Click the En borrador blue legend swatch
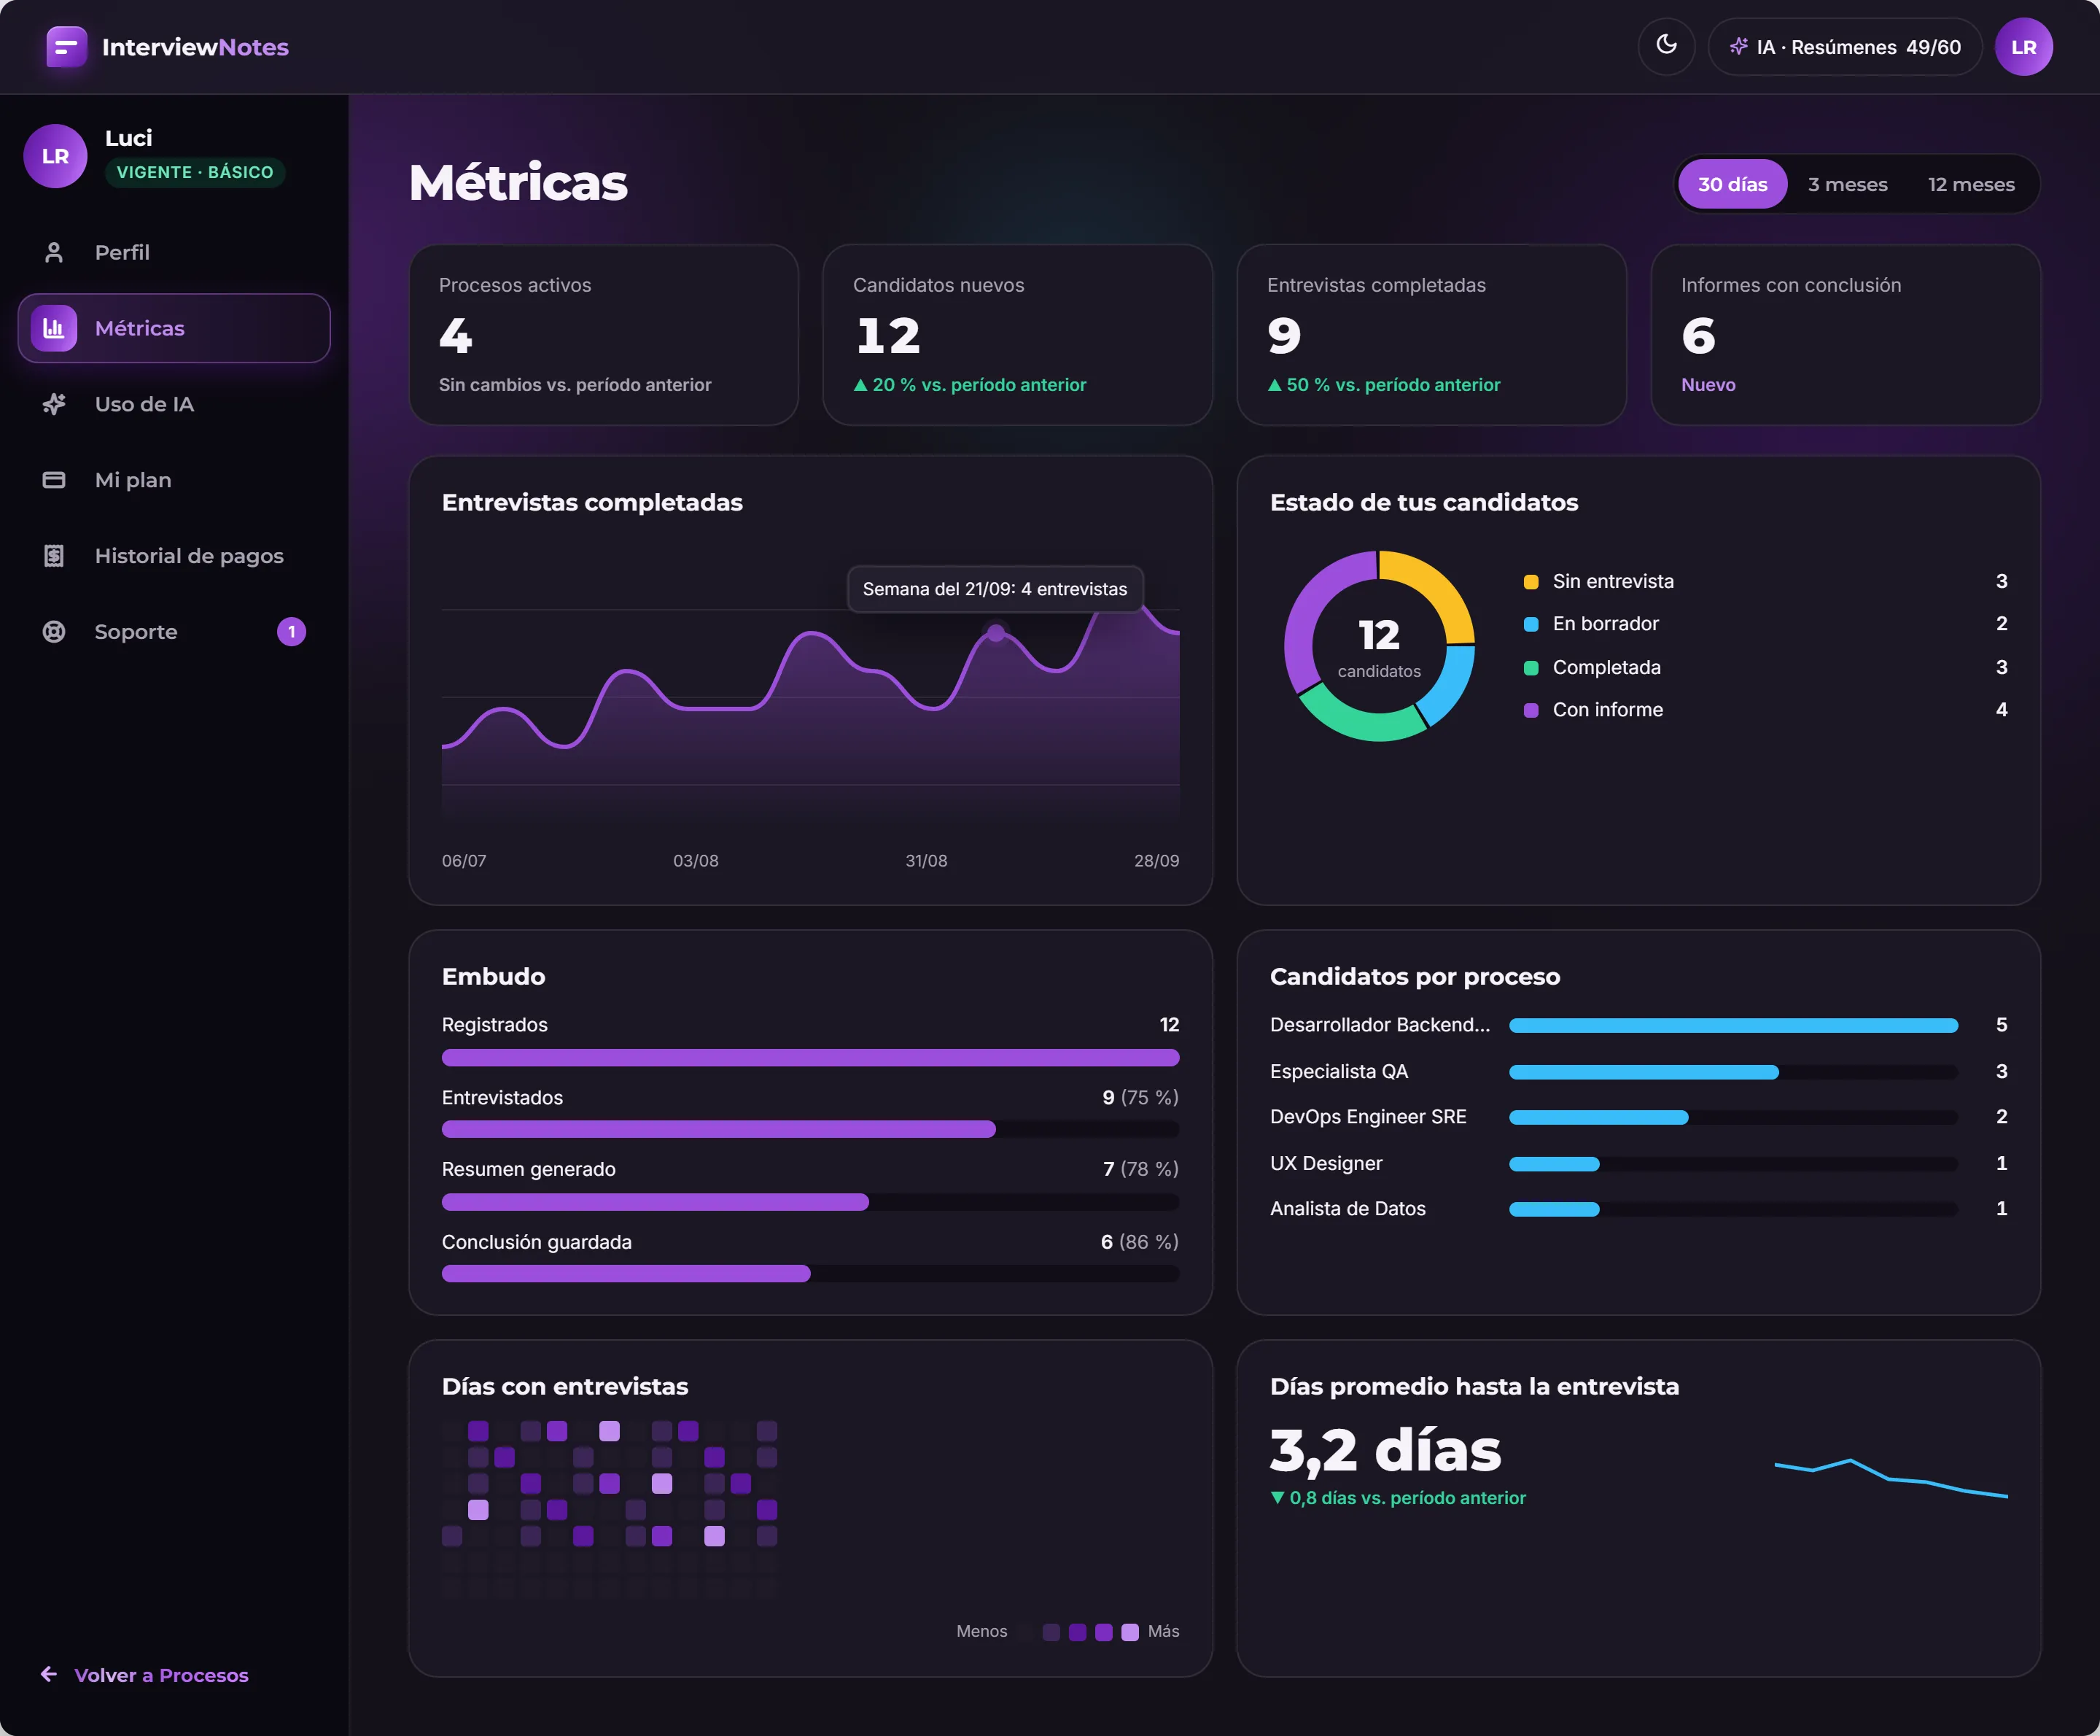Image resolution: width=2100 pixels, height=1736 pixels. [x=1531, y=624]
